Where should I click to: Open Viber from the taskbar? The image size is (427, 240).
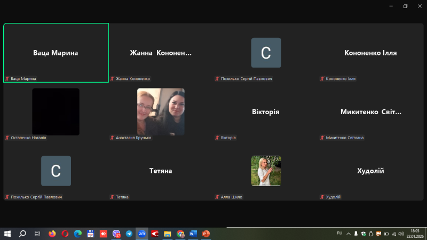click(116, 234)
